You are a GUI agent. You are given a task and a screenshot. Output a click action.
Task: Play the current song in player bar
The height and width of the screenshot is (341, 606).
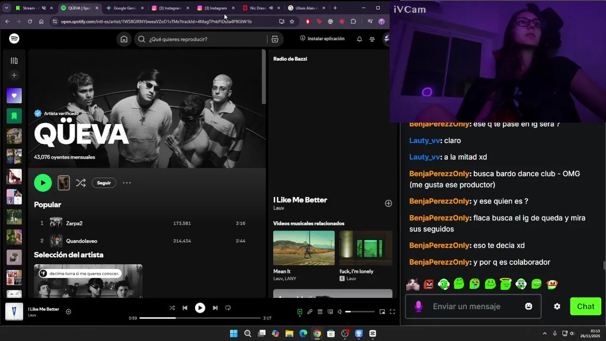[200, 308]
